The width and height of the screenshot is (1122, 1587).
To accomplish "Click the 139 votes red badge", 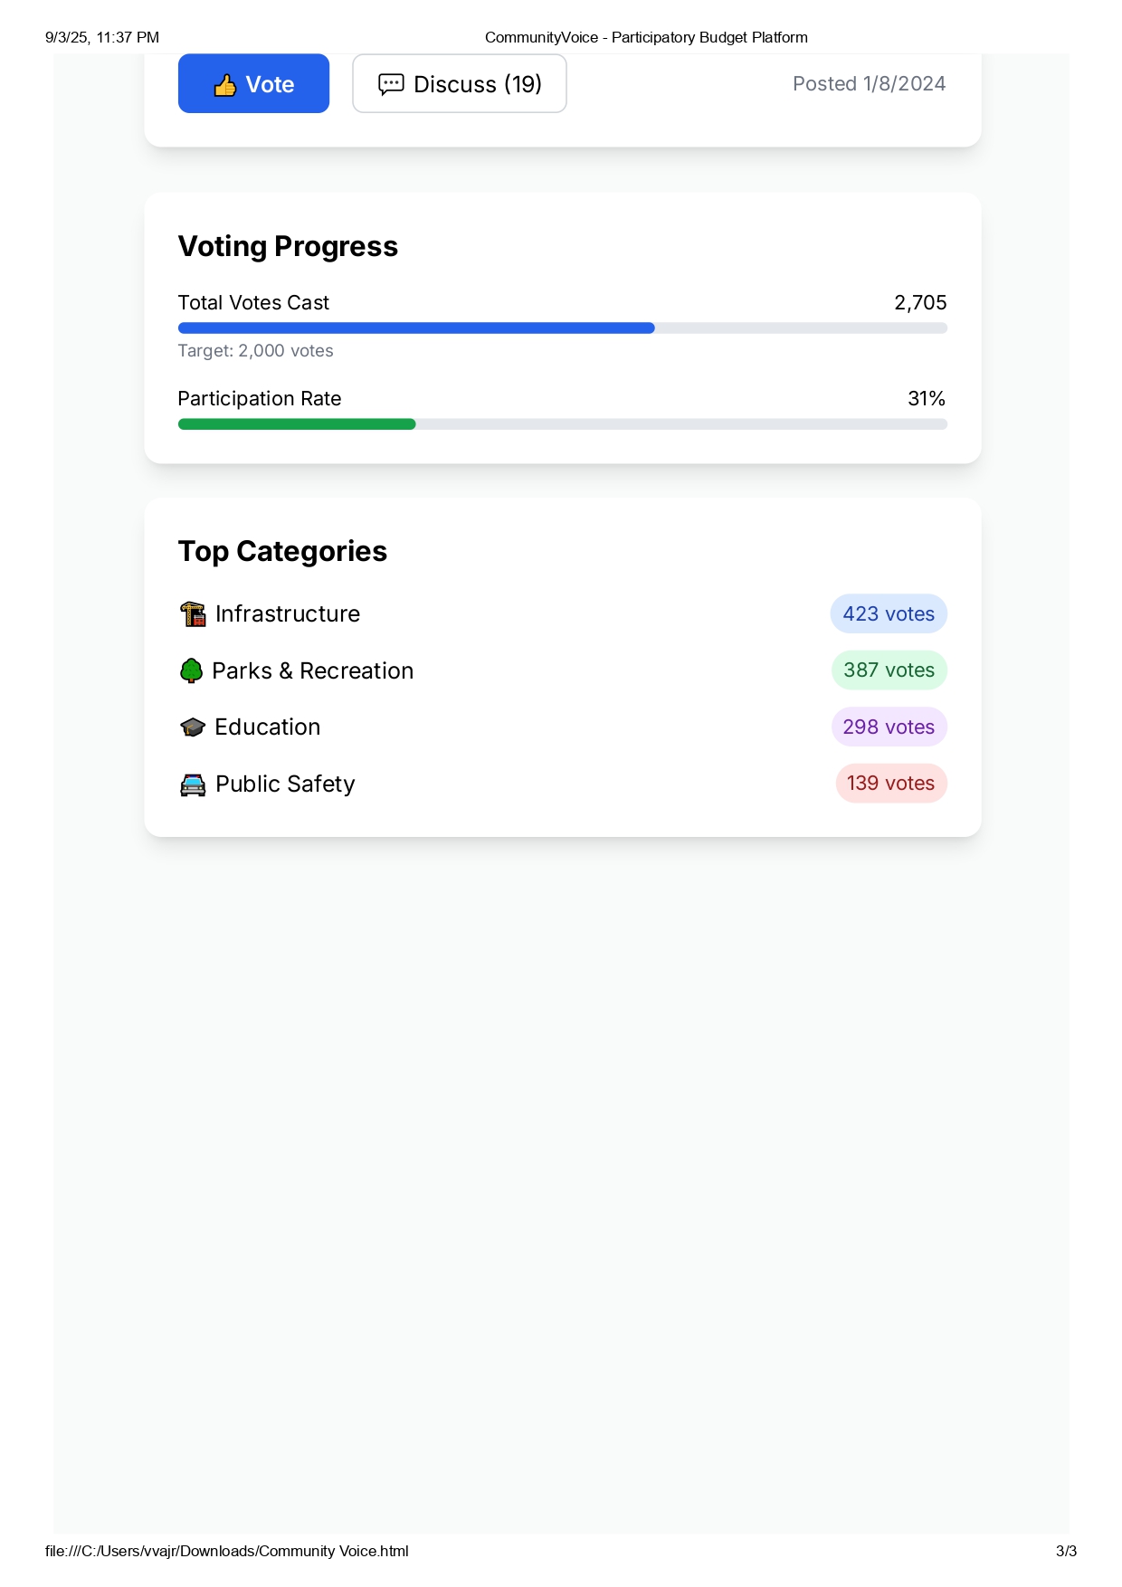I will [890, 784].
